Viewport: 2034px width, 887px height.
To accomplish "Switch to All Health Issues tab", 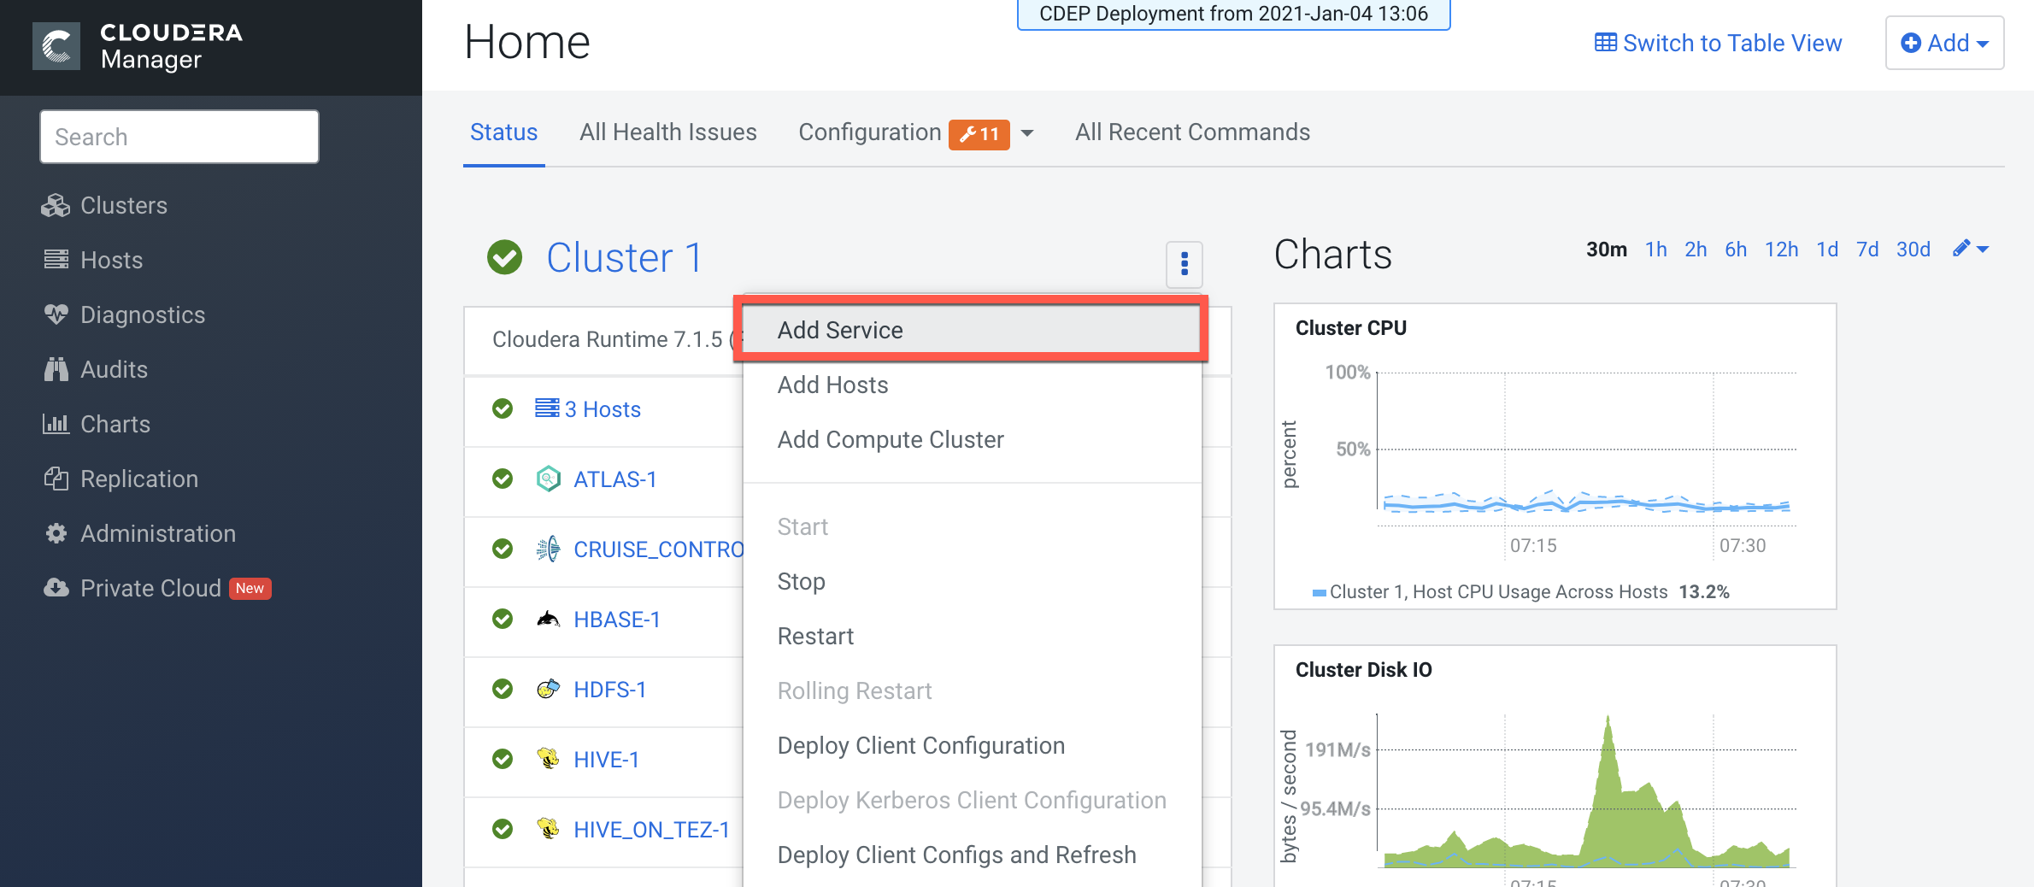I will 668,132.
